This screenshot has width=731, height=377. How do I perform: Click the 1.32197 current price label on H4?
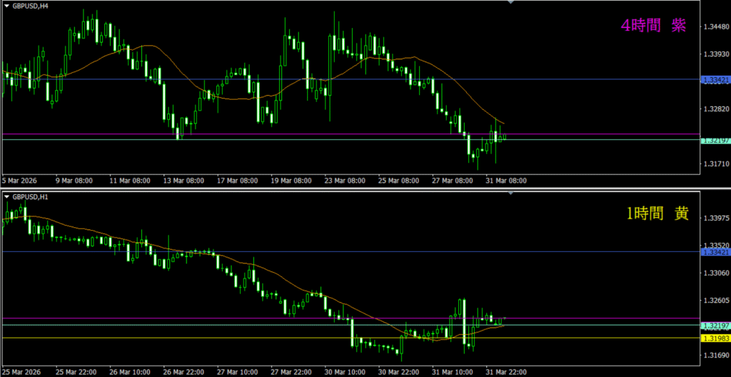click(715, 140)
